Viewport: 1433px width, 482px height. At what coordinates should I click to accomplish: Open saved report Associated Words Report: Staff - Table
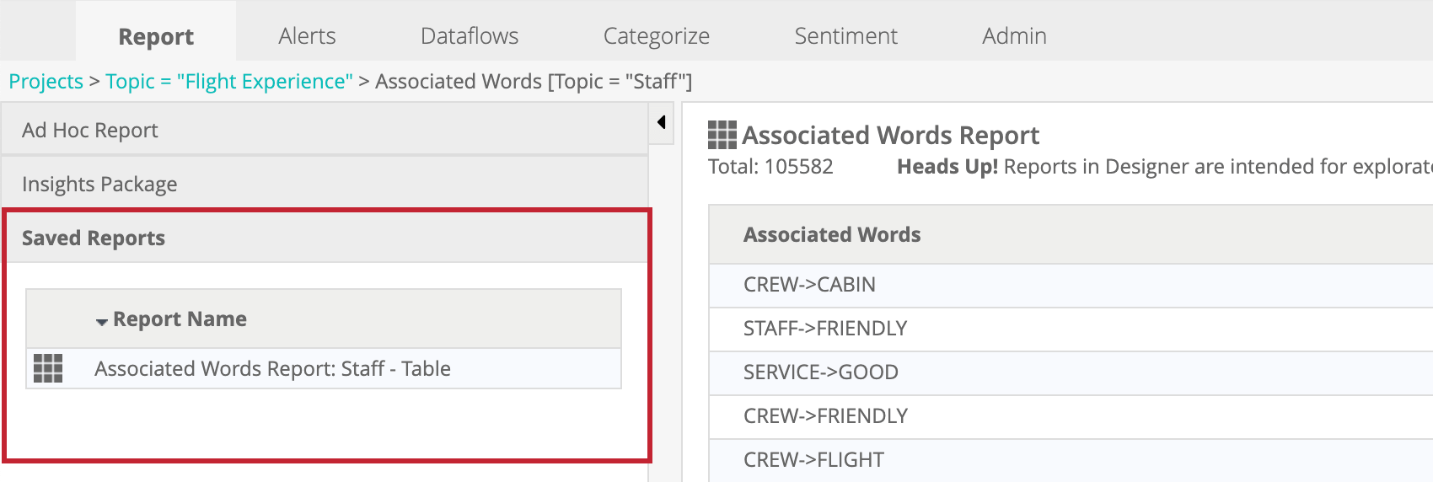pos(272,369)
